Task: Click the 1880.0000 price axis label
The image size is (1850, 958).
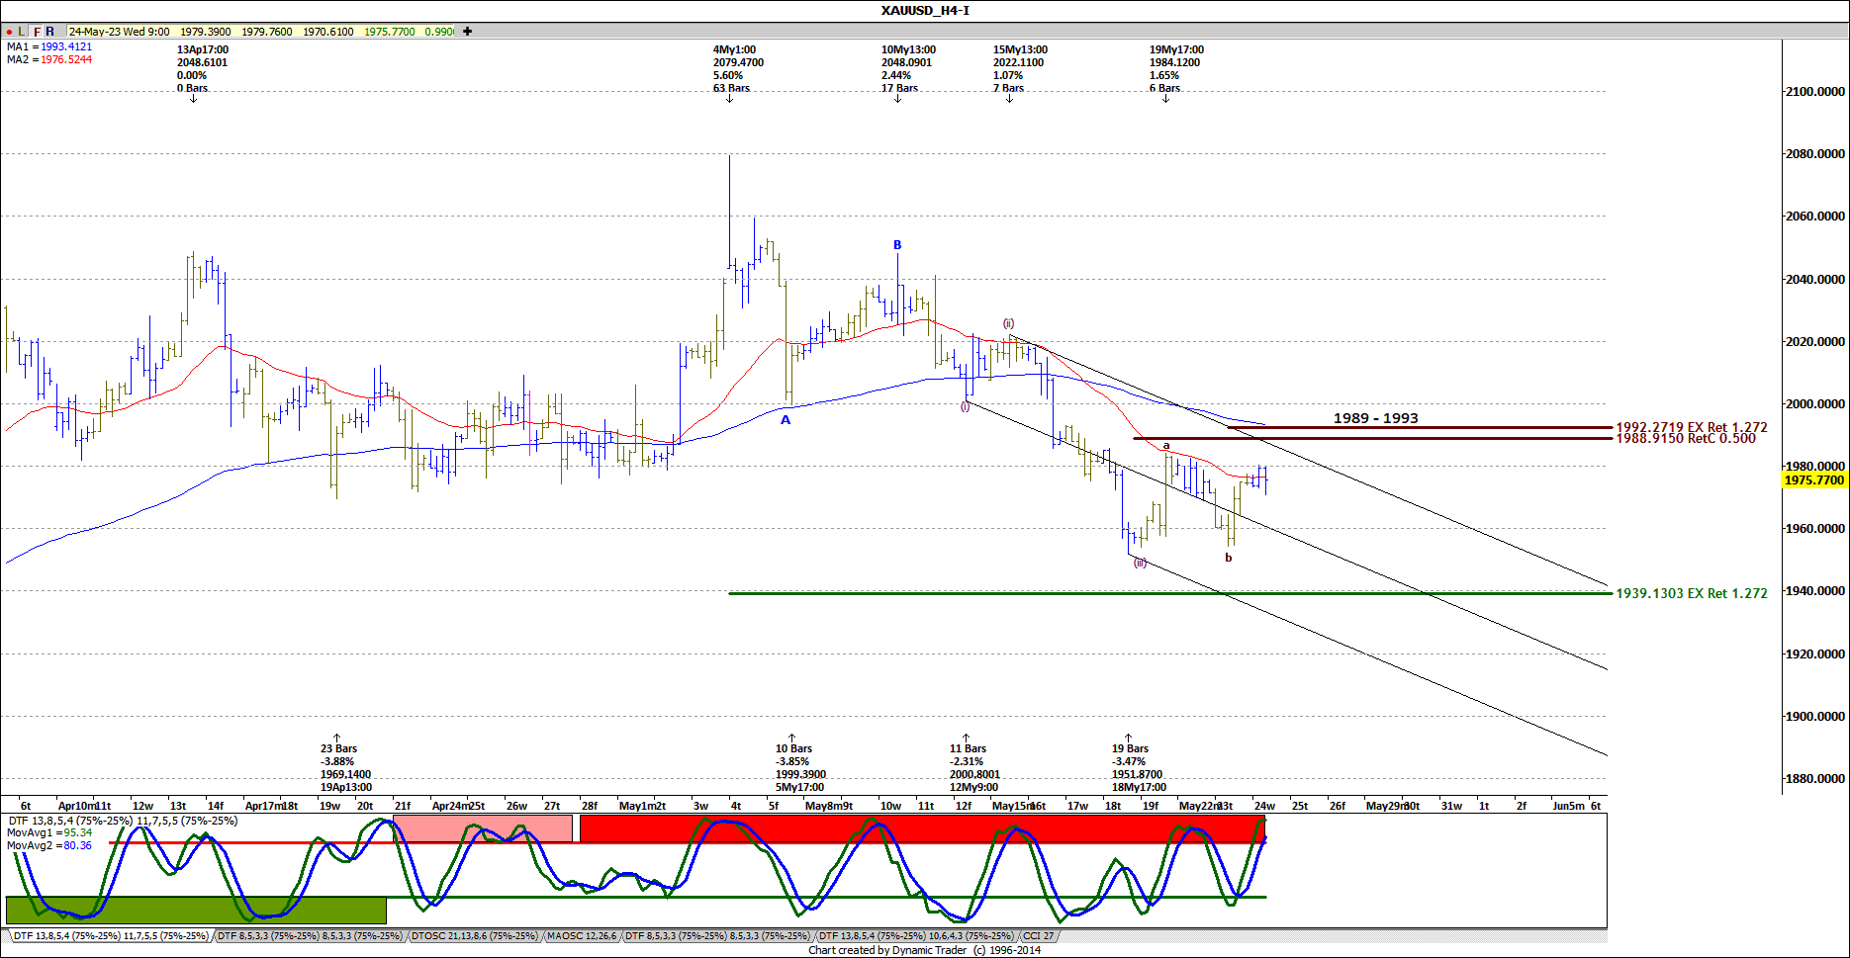Action: (1815, 779)
